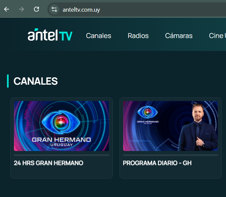Open the Radios menu item
Viewport: 226px width, 197px height.
click(138, 36)
